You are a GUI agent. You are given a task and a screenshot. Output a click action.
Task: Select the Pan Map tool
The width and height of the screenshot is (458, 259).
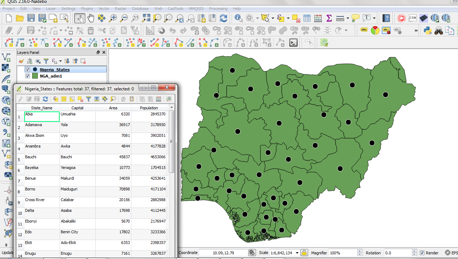point(91,18)
